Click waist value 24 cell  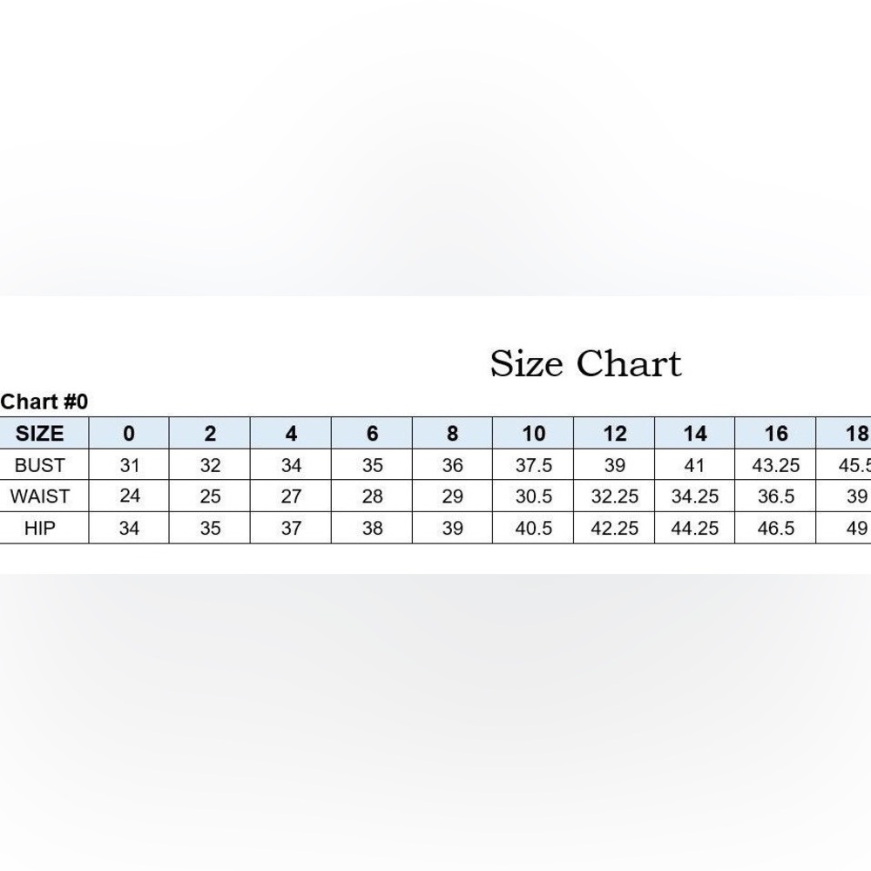tap(129, 496)
